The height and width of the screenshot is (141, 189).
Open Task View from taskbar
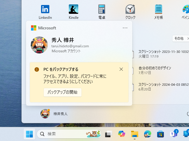coord(108,134)
